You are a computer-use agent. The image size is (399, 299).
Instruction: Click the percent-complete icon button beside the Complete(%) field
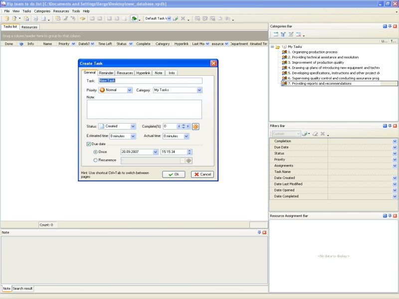[x=196, y=127]
